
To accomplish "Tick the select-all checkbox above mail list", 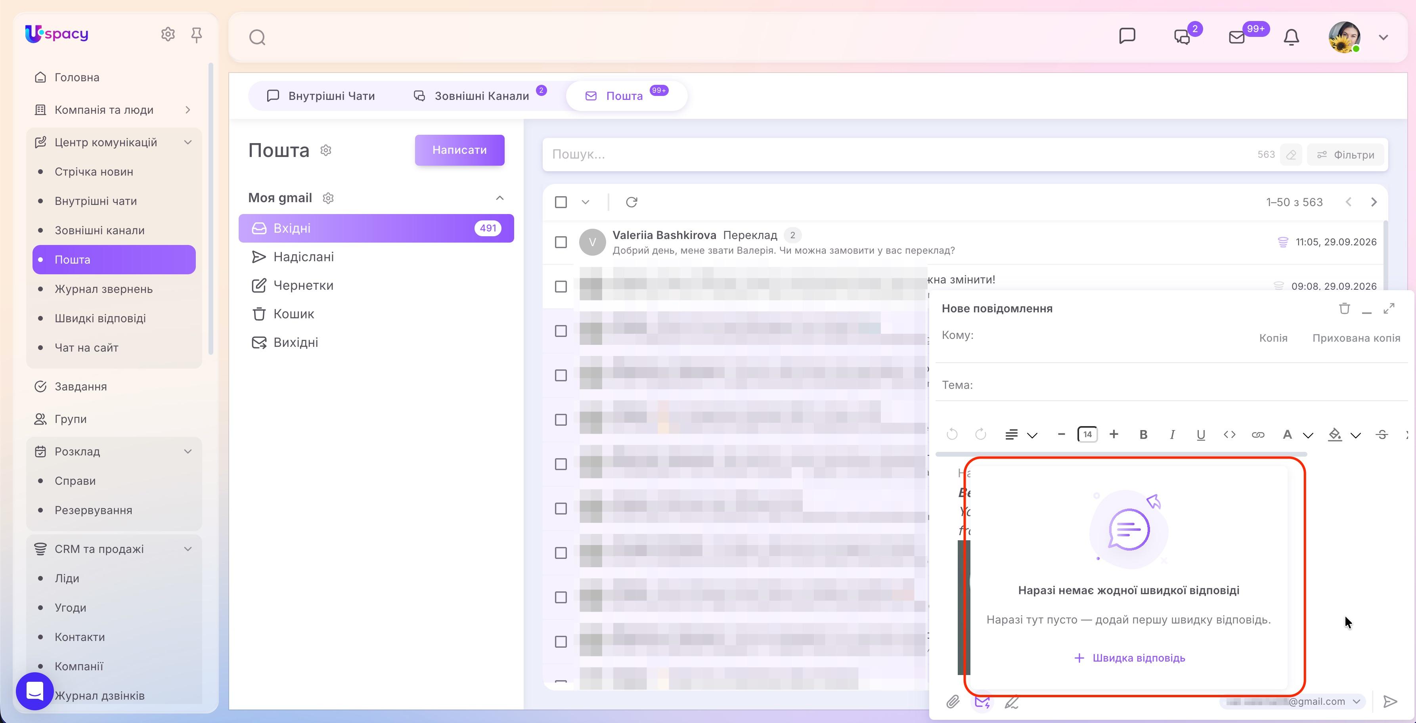I will pyautogui.click(x=561, y=202).
